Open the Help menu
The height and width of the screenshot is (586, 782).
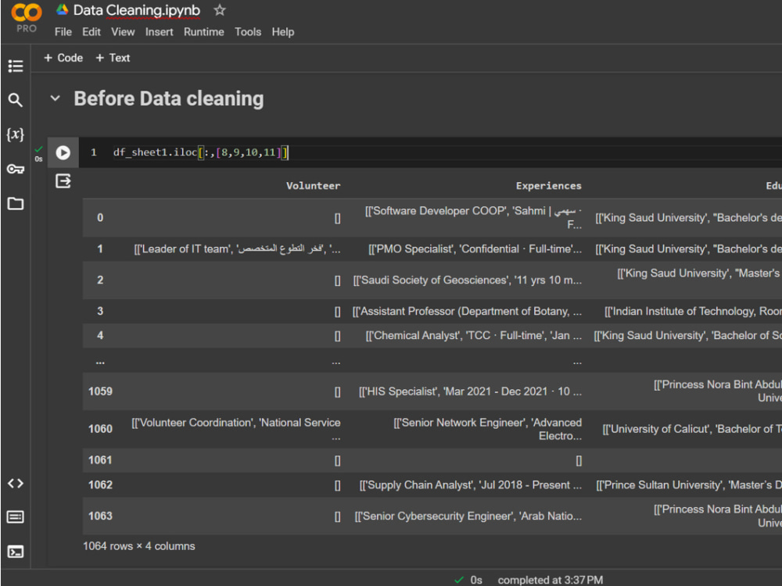[283, 32]
